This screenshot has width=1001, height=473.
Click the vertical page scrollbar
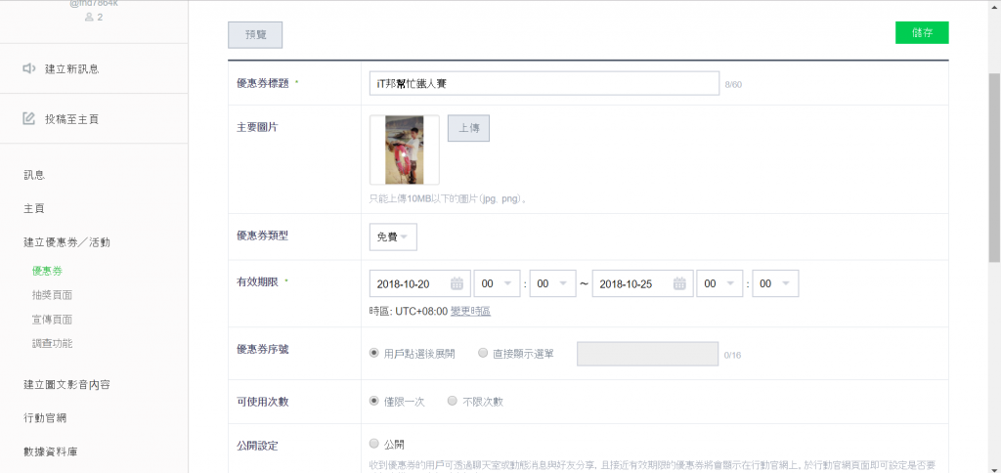(x=994, y=167)
